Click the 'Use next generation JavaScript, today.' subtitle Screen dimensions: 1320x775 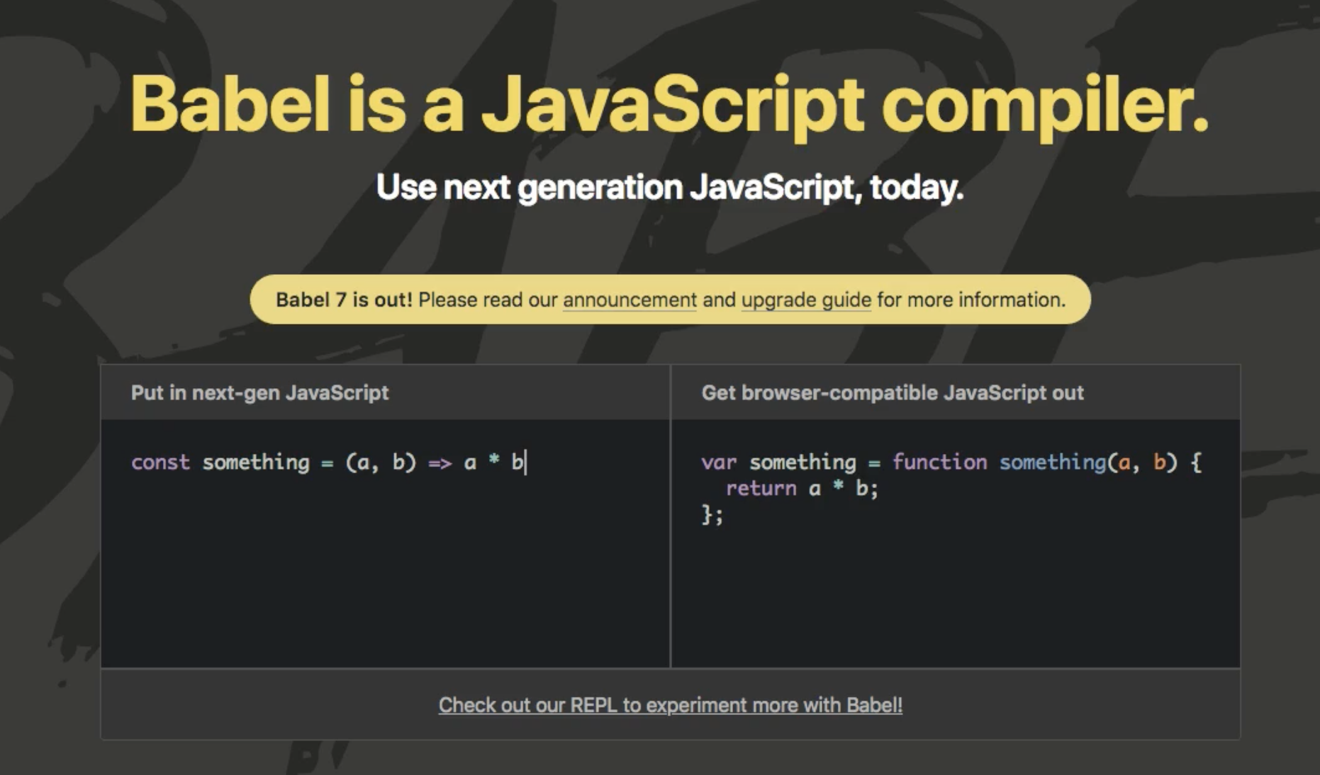tap(669, 187)
